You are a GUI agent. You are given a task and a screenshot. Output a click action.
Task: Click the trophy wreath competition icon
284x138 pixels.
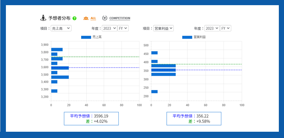105,18
